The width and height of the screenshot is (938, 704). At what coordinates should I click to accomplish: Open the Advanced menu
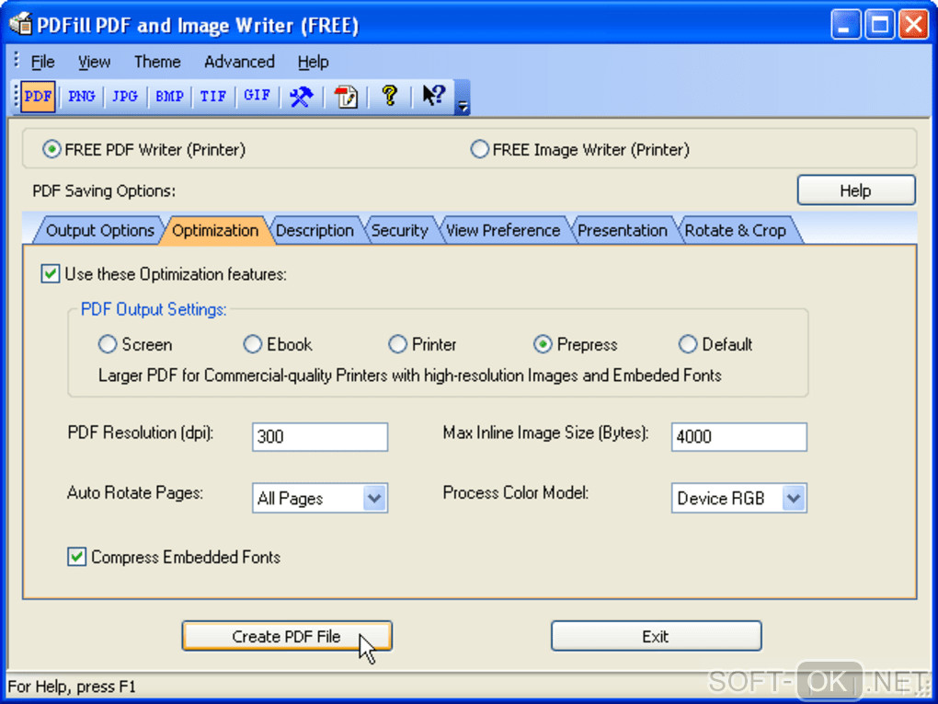(239, 62)
